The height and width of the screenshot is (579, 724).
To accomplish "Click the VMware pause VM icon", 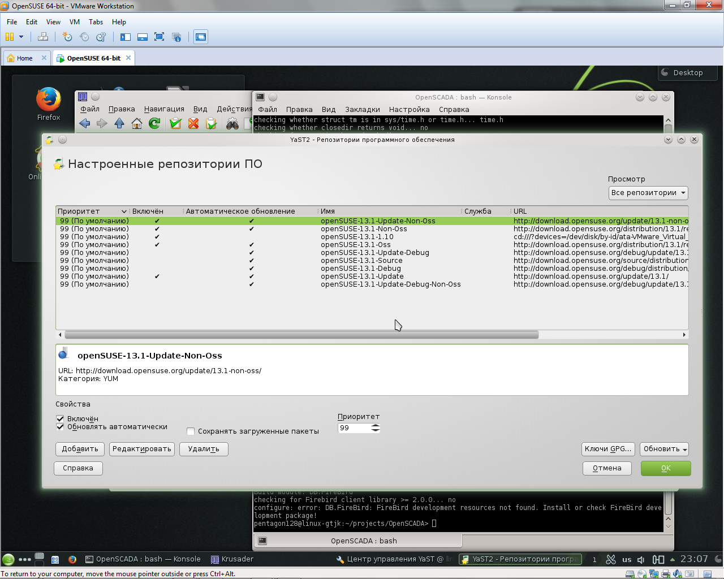I will coord(10,37).
